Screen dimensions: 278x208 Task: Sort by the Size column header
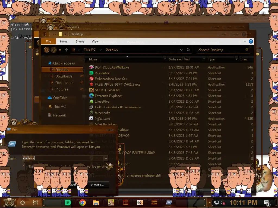[x=244, y=59]
